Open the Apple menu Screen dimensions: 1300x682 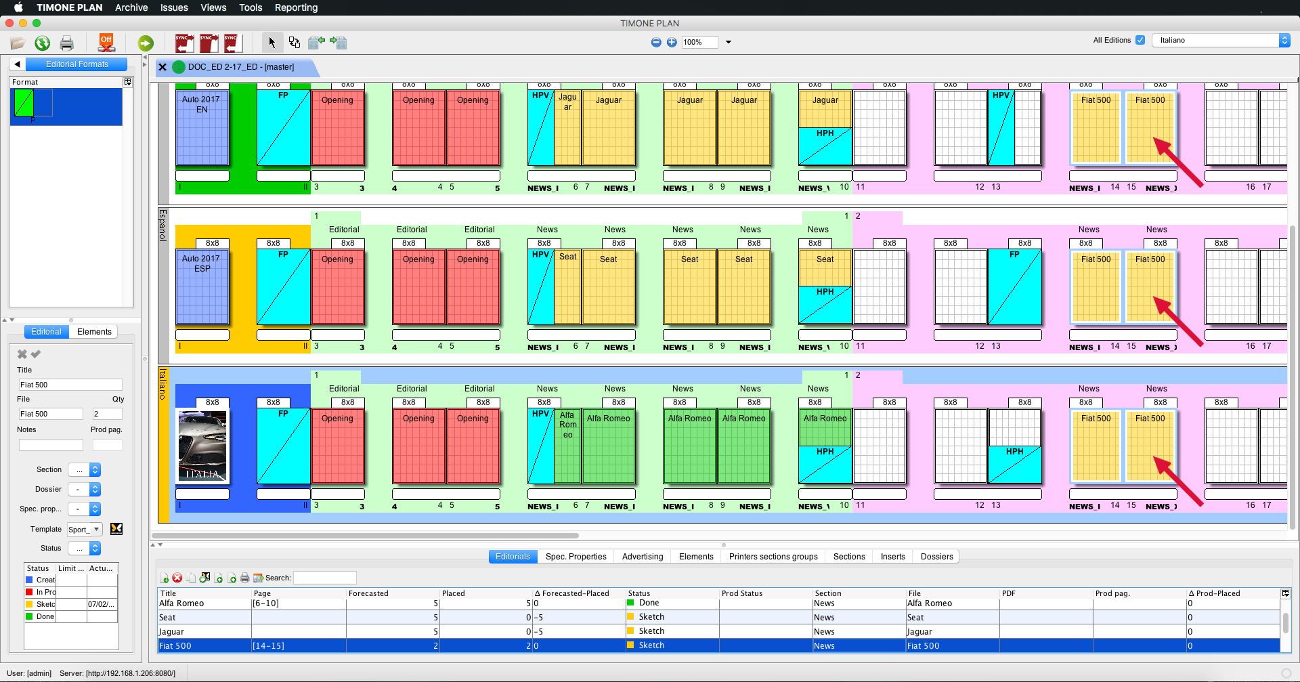(18, 7)
